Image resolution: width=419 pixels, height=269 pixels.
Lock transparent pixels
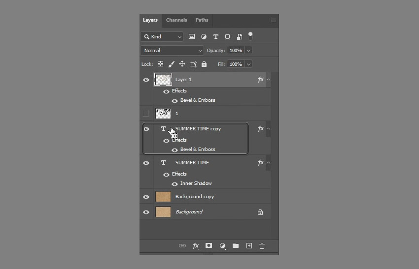coord(160,64)
